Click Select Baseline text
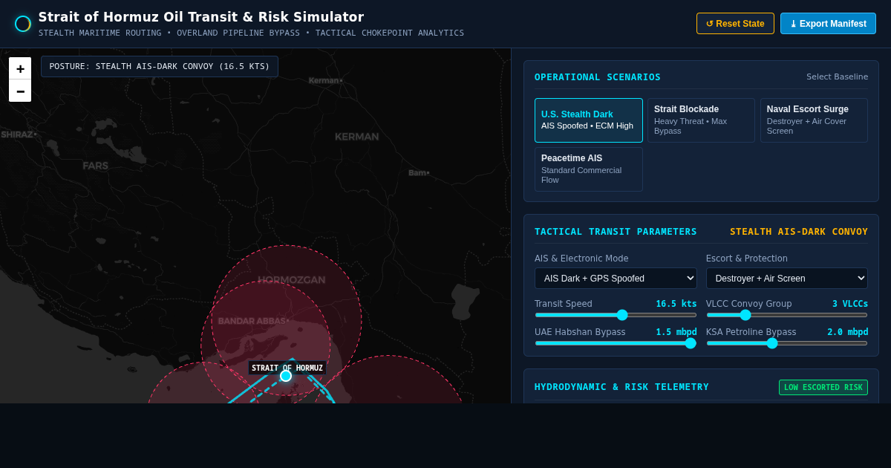The height and width of the screenshot is (468, 891). [838, 77]
